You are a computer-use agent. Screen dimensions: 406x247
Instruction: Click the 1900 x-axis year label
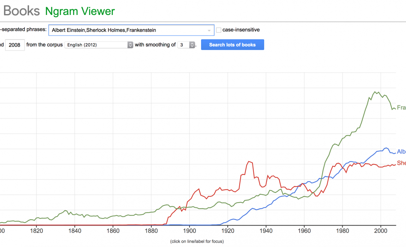pyautogui.click(x=189, y=231)
